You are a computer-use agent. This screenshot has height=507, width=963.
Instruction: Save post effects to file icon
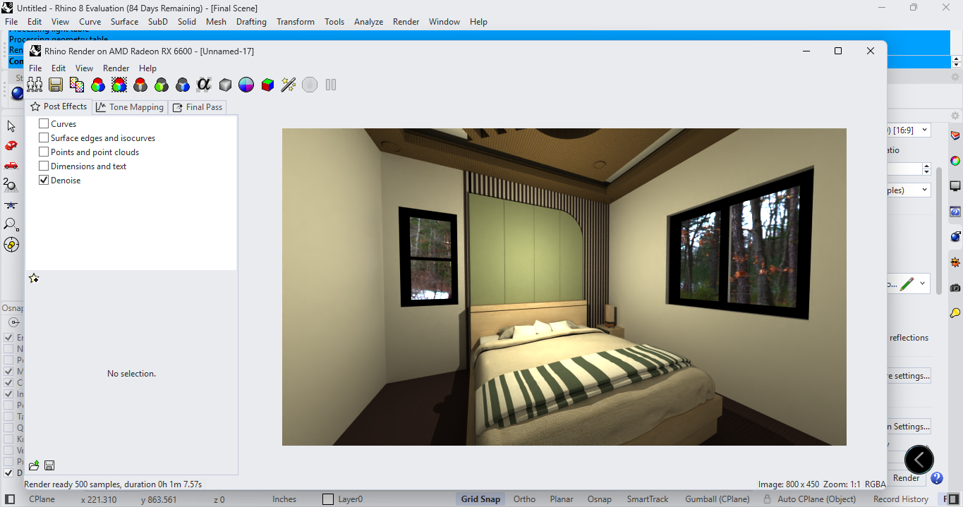[49, 465]
